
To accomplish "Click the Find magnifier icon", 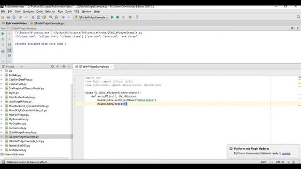I will click(51, 17).
